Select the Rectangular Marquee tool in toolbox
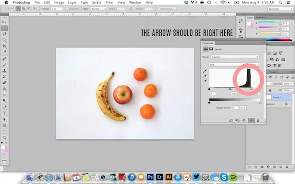This screenshot has height=184, width=295. pyautogui.click(x=4, y=28)
